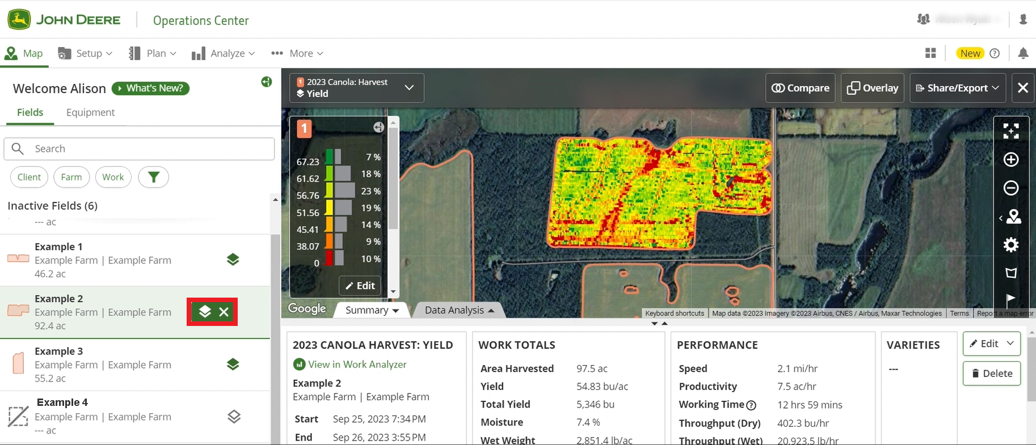Viewport: 1036px width, 445px height.
Task: Close the Example 2 layer with the X
Action: 224,312
